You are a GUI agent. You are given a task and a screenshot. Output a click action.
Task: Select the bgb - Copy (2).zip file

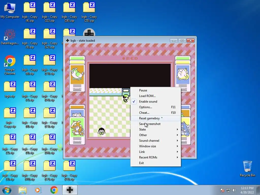(x=10, y=144)
